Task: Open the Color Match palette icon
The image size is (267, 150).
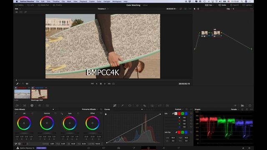Action: [x=25, y=105]
